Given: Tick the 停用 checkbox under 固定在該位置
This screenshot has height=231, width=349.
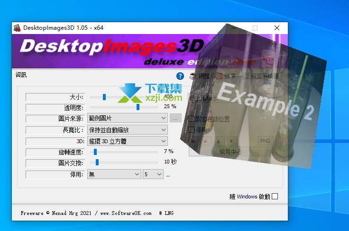Looking at the screenshot, I should click(x=192, y=129).
